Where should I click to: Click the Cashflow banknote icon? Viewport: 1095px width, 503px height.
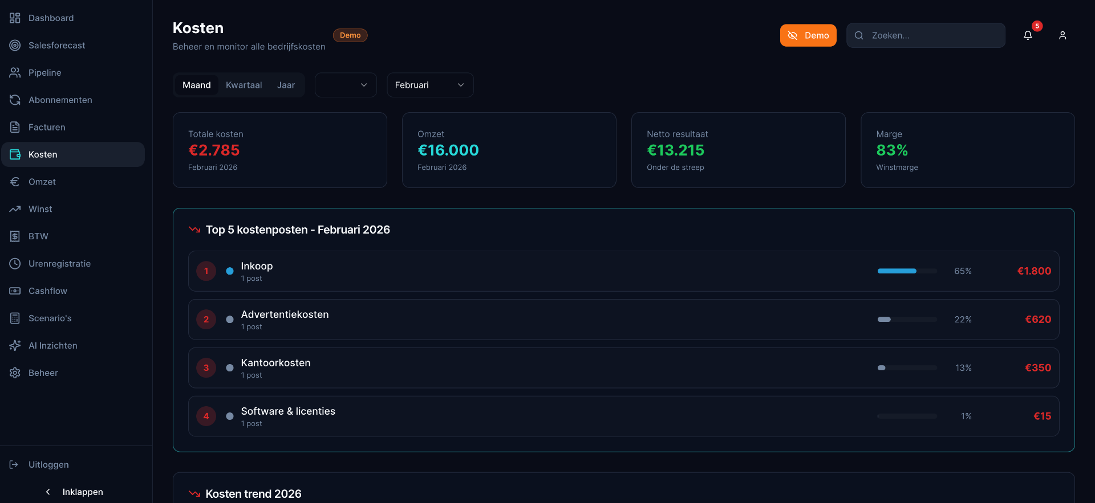[15, 291]
